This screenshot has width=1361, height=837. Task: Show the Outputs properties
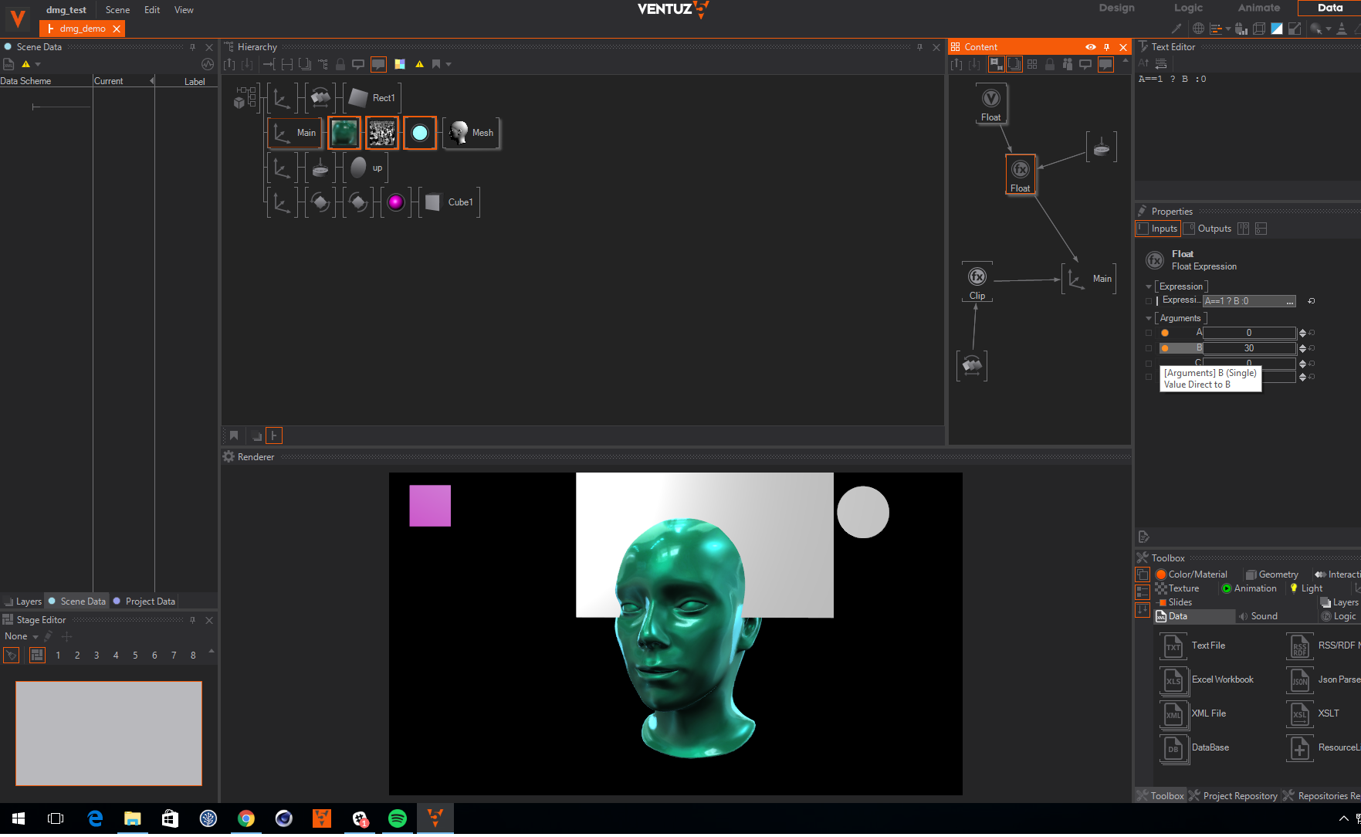point(1207,229)
